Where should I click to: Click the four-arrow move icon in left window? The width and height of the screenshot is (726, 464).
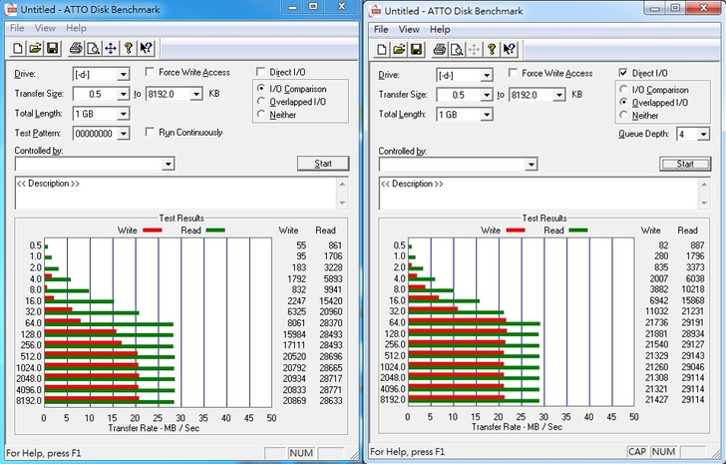click(110, 48)
